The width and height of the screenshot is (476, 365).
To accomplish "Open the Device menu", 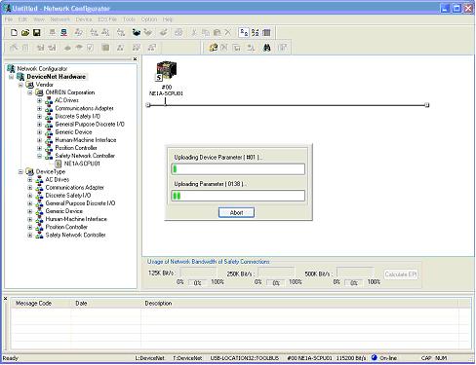I will 84,19.
